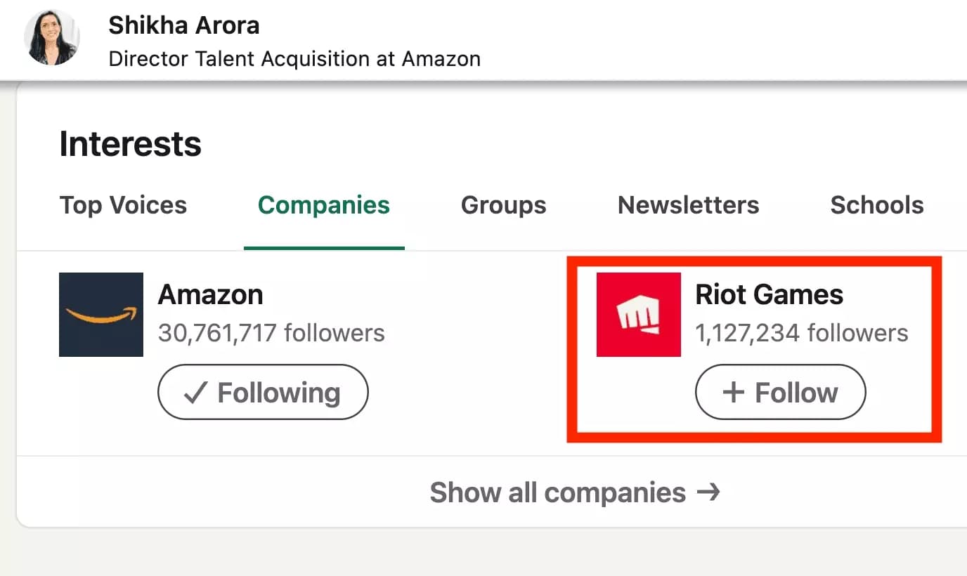The width and height of the screenshot is (967, 576).
Task: Toggle follow state for Riot Games
Action: pyautogui.click(x=780, y=392)
